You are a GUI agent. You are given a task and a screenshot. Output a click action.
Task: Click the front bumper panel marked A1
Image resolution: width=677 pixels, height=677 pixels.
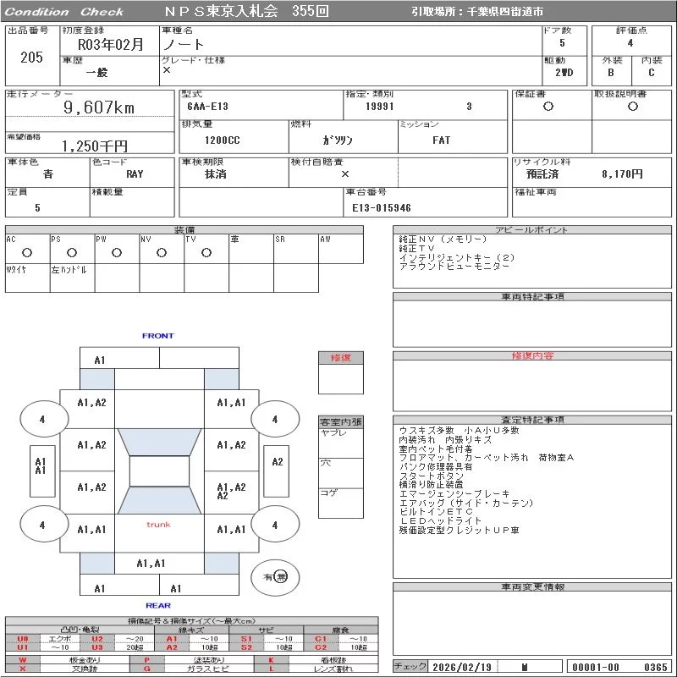pyautogui.click(x=100, y=360)
